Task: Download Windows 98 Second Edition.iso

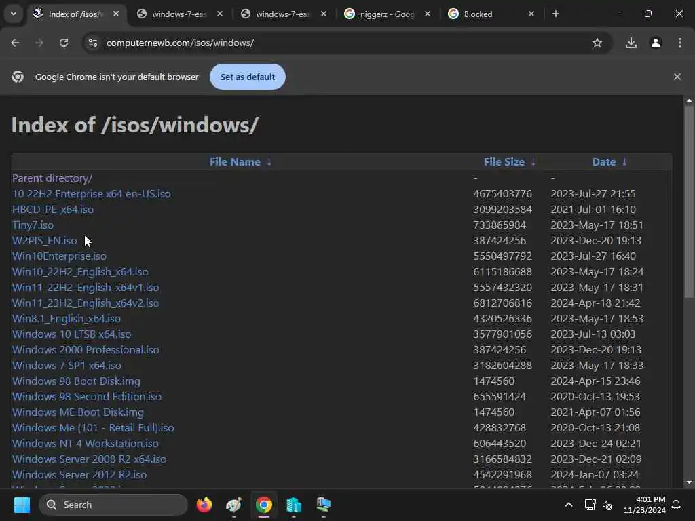Action: coord(86,396)
